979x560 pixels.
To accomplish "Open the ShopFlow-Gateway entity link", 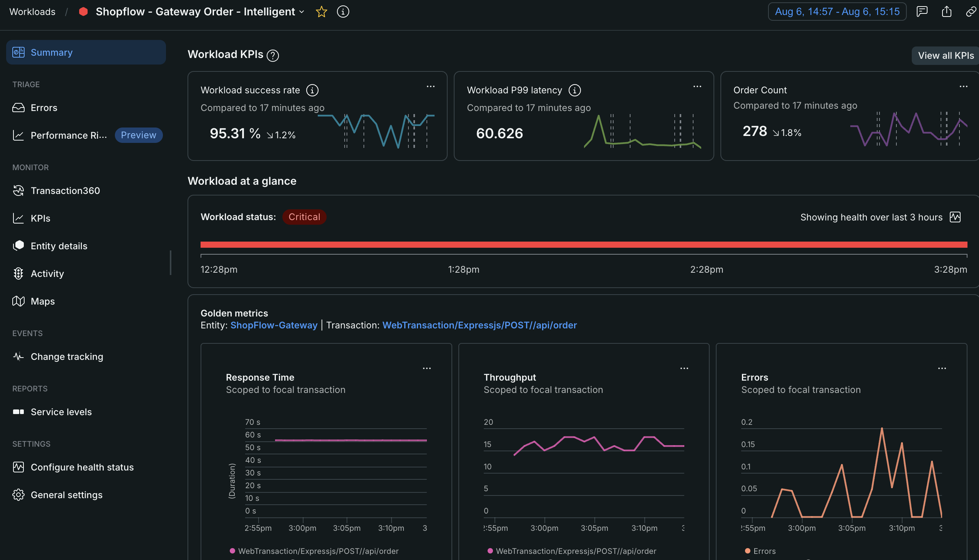I will [274, 325].
